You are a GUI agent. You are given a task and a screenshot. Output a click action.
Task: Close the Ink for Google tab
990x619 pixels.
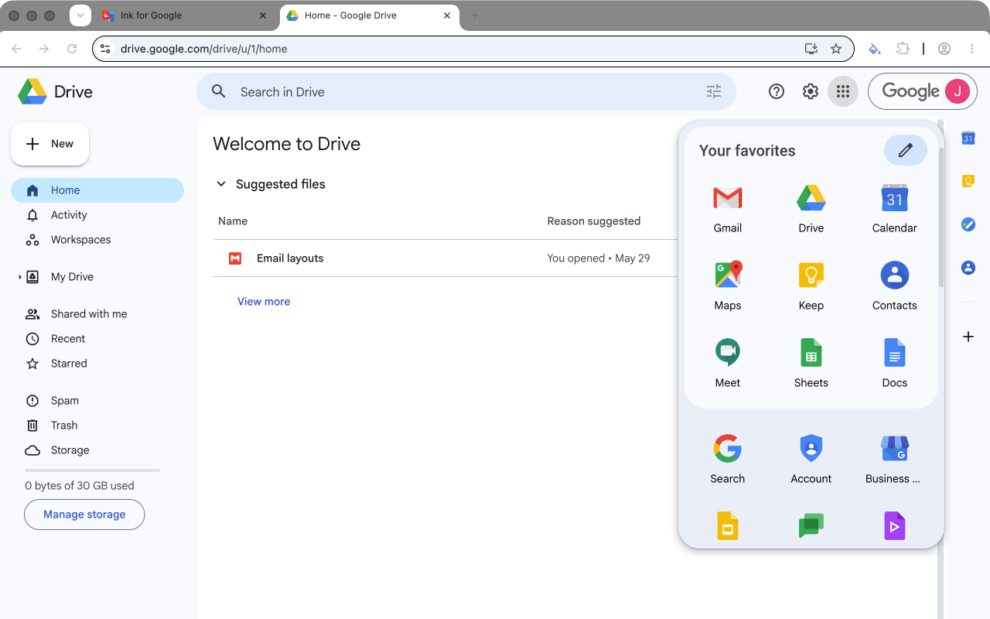[x=263, y=15]
